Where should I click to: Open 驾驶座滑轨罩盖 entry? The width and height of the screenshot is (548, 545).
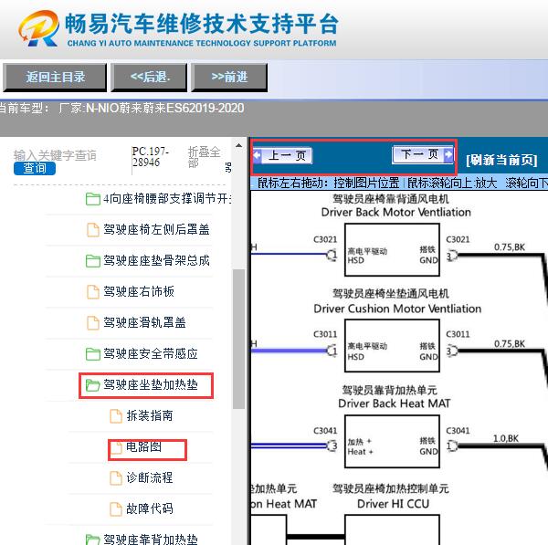144,322
